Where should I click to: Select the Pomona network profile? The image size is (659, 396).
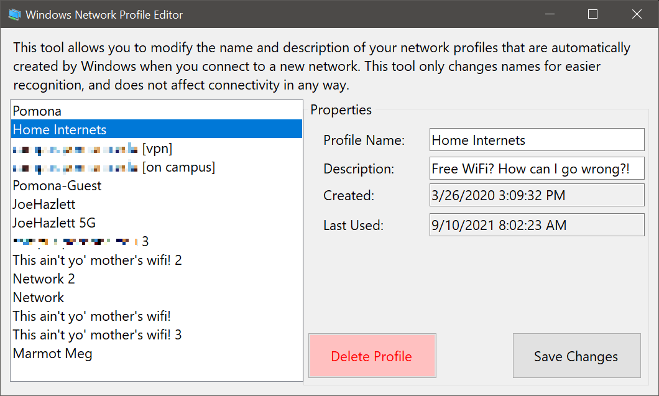point(37,111)
